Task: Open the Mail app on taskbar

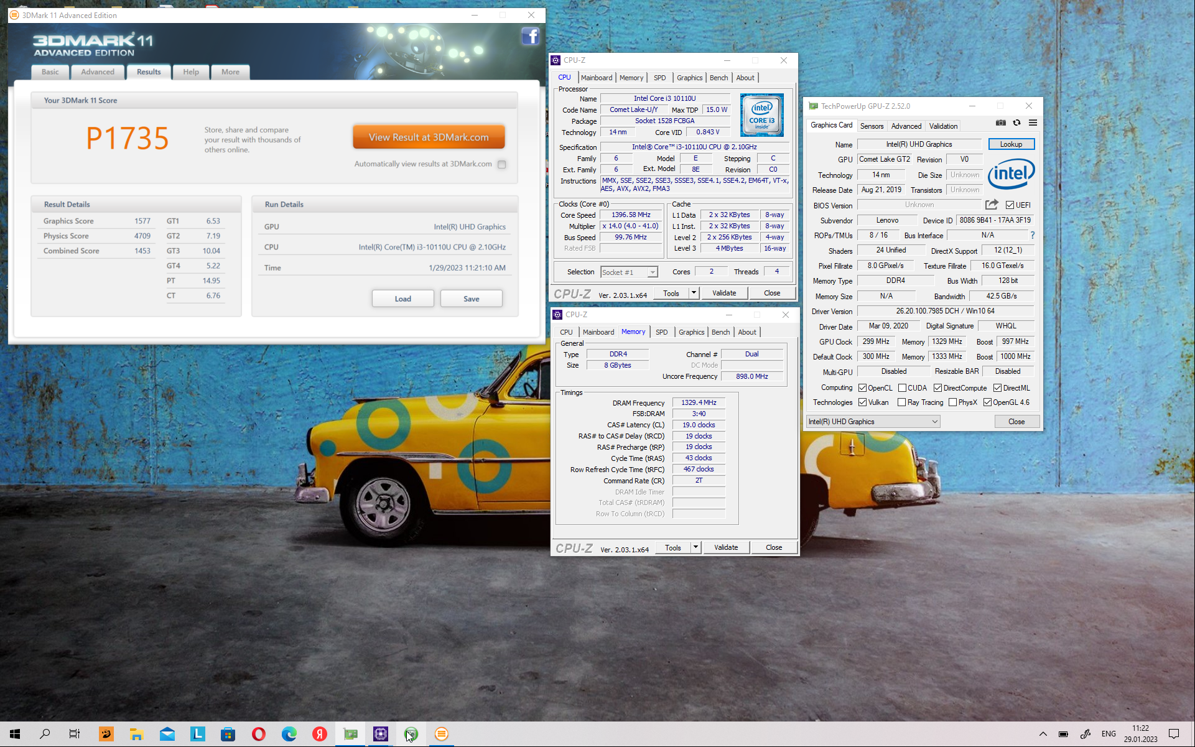Action: (167, 734)
